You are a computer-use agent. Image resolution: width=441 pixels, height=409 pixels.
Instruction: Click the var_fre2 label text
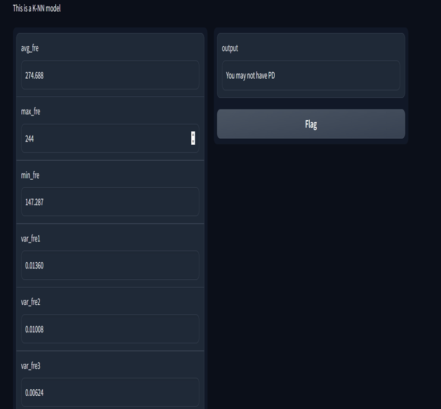[x=31, y=302]
